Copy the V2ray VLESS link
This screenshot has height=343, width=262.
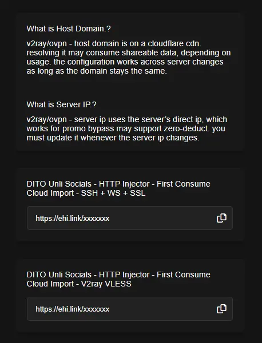click(221, 309)
